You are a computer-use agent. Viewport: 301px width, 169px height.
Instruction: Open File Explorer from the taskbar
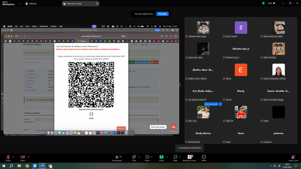point(19,166)
